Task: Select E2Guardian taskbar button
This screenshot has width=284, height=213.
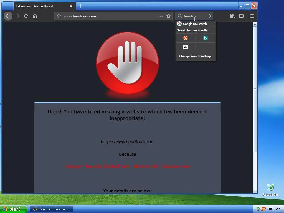Action: point(51,209)
